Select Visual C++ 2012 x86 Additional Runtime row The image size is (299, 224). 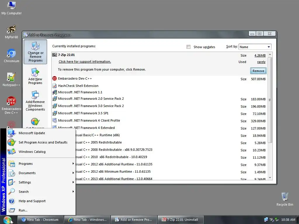pos(160,164)
